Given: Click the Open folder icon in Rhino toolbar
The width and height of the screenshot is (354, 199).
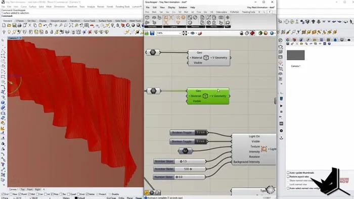Looking at the screenshot, I should click(x=9, y=25).
